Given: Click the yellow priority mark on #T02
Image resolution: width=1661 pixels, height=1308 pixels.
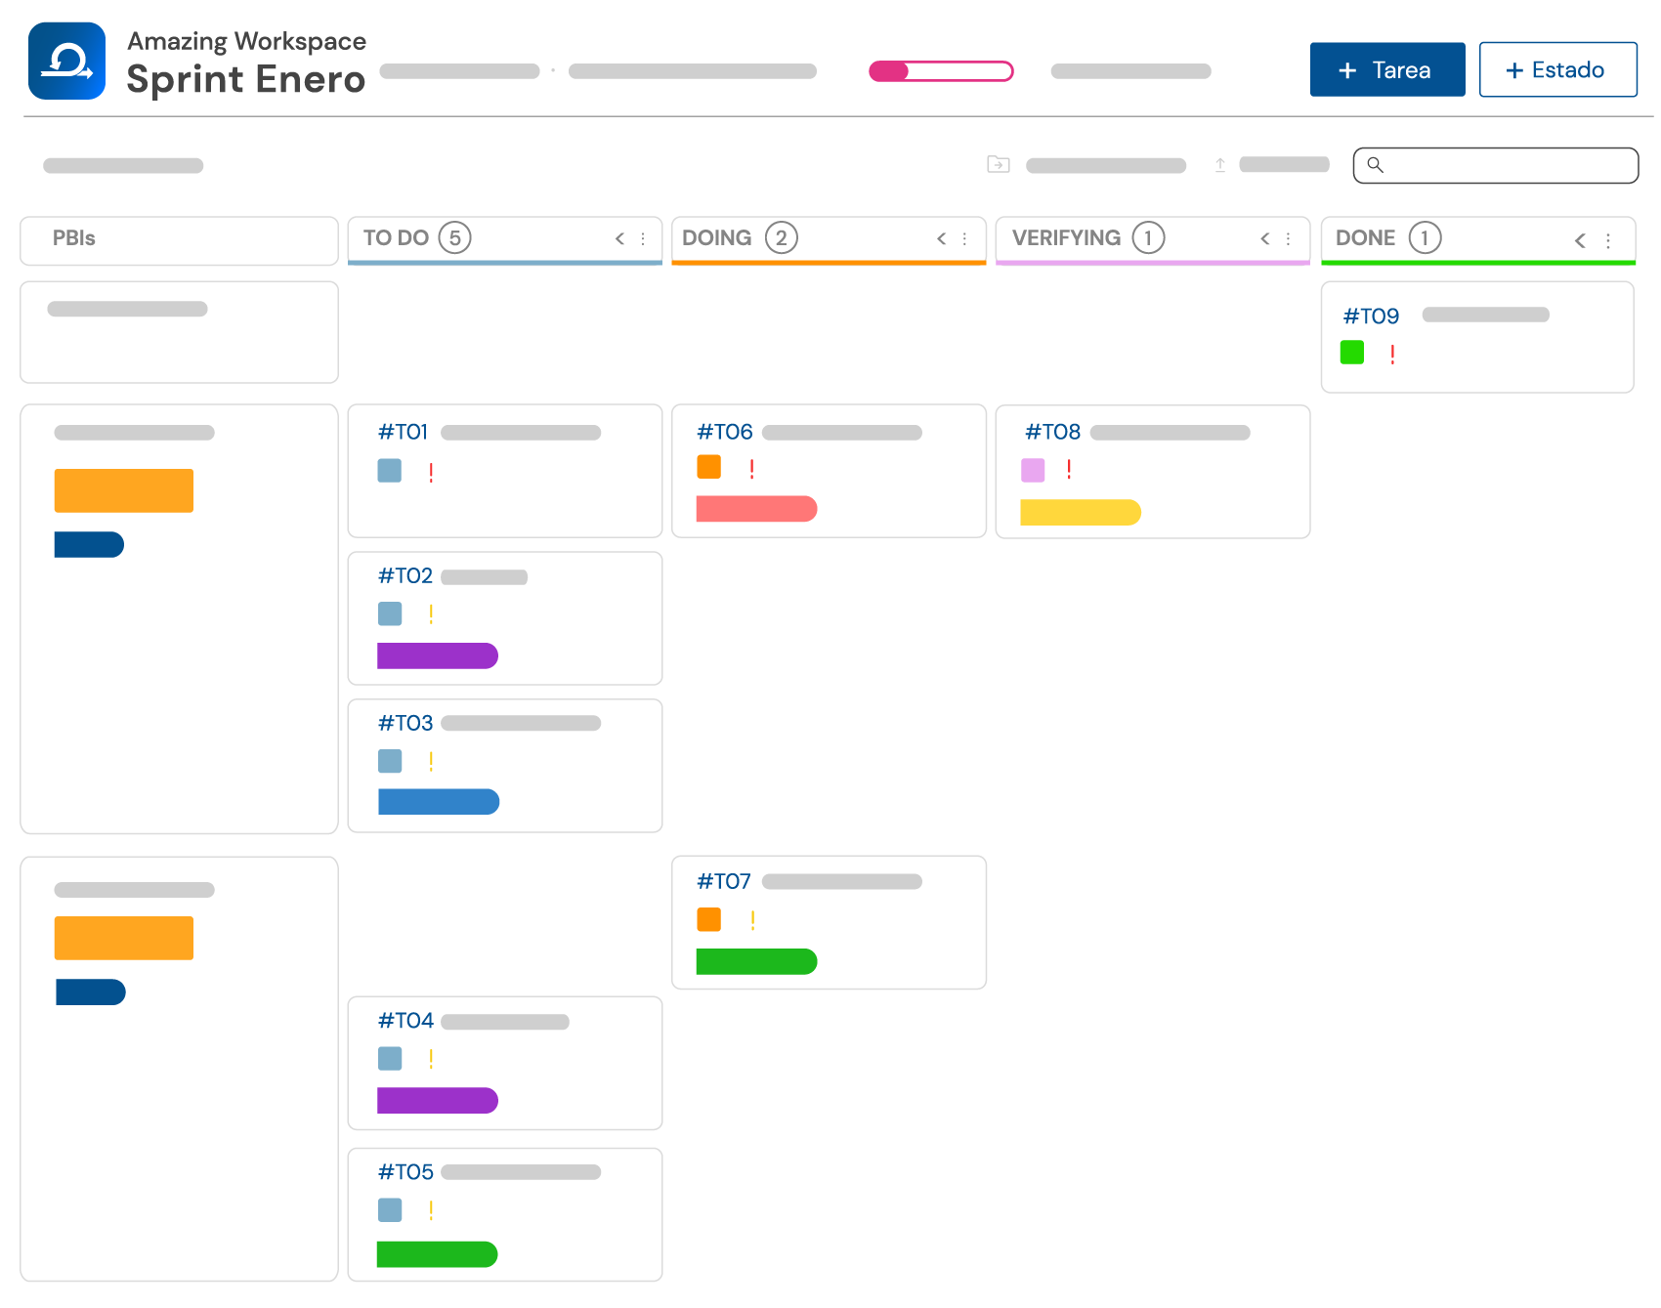Looking at the screenshot, I should (x=431, y=614).
